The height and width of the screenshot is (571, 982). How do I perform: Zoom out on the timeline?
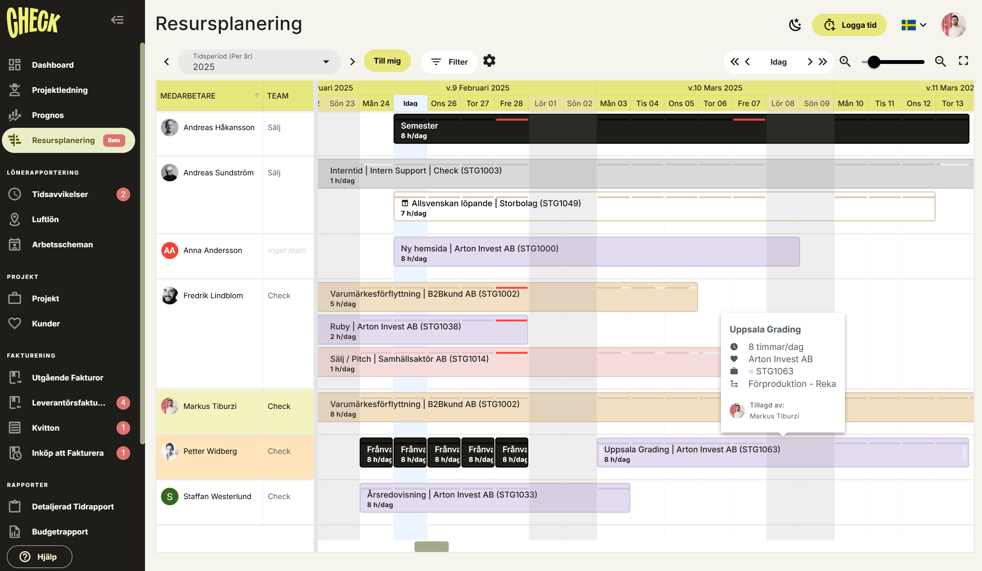point(940,62)
